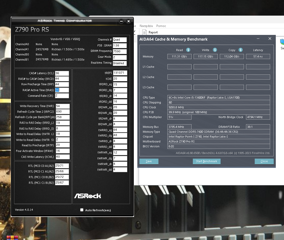
Task: Open the Narzędzia menu
Action: pos(146,26)
